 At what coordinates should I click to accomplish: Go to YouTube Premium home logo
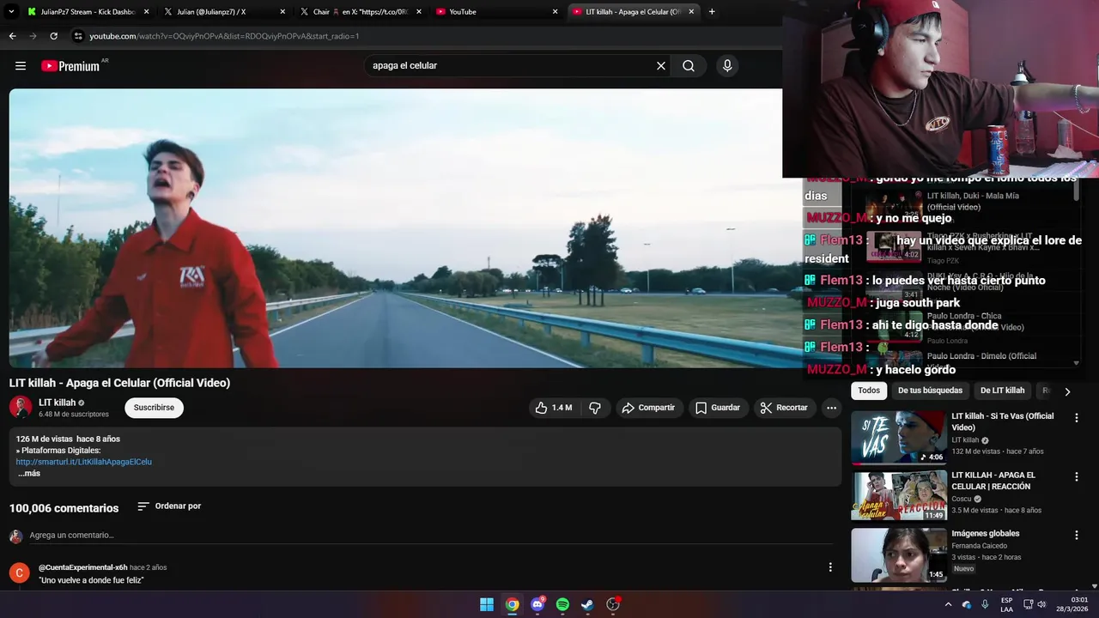(x=71, y=66)
